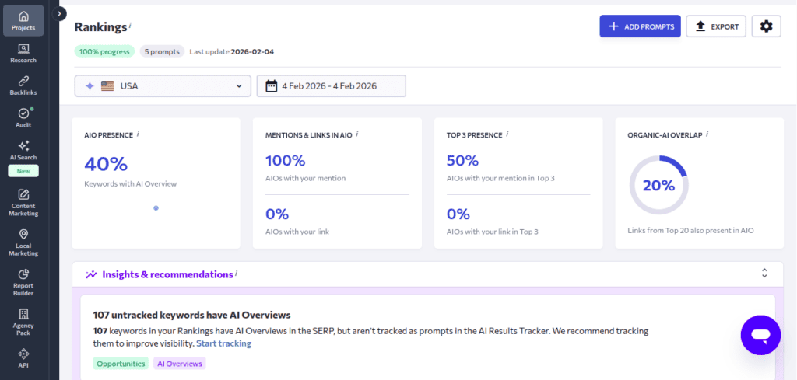Open the Audit tool
797x380 pixels.
23,118
